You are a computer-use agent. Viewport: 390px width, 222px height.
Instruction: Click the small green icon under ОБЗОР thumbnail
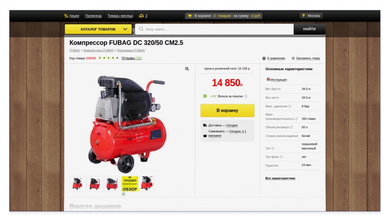[124, 194]
